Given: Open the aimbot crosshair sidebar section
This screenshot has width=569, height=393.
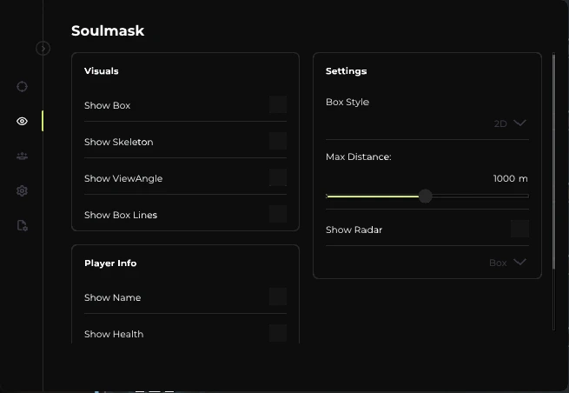Looking at the screenshot, I should [x=22, y=86].
